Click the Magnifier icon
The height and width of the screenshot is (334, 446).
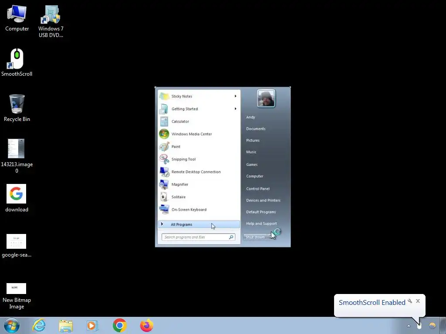(164, 184)
